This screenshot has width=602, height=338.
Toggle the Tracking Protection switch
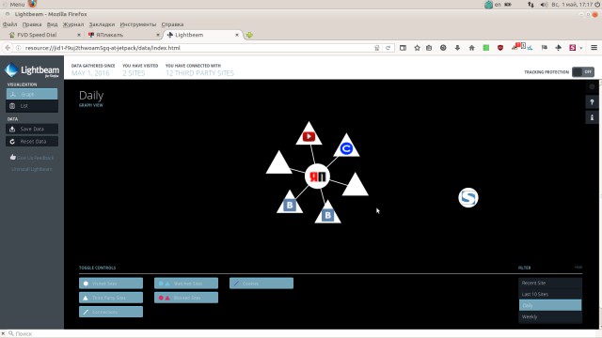click(583, 71)
